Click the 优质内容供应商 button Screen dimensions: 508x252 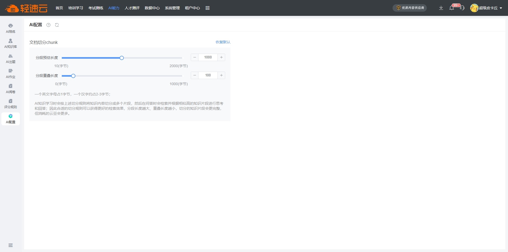click(x=410, y=8)
